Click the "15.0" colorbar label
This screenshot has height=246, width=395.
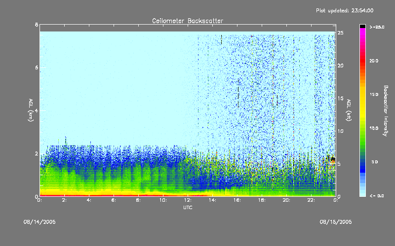(374, 94)
